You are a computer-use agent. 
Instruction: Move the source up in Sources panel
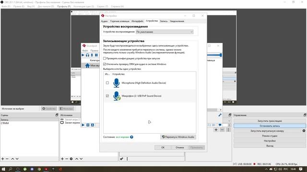[77, 159]
